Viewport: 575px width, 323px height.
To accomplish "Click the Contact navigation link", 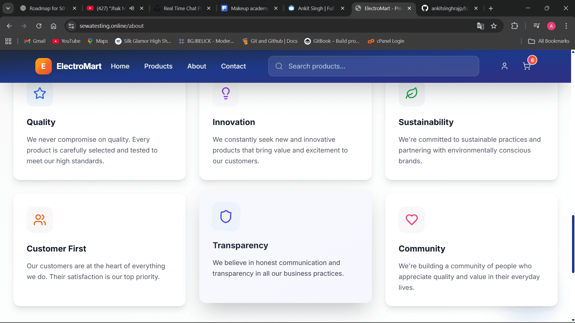I will pyautogui.click(x=233, y=66).
